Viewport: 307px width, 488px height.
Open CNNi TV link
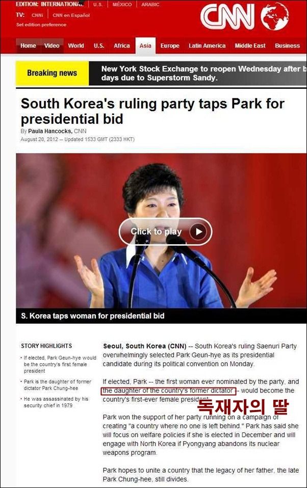pos(37,15)
